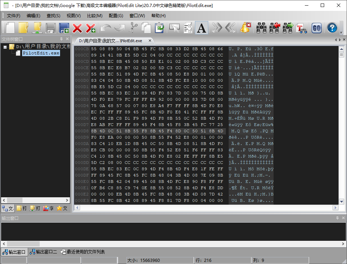The height and width of the screenshot is (264, 347).
Task: Switch to the 输出窗口二 tab
Action: [43, 252]
